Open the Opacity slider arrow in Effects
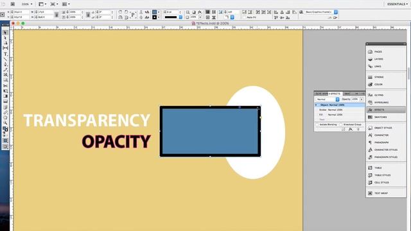 tap(362, 99)
